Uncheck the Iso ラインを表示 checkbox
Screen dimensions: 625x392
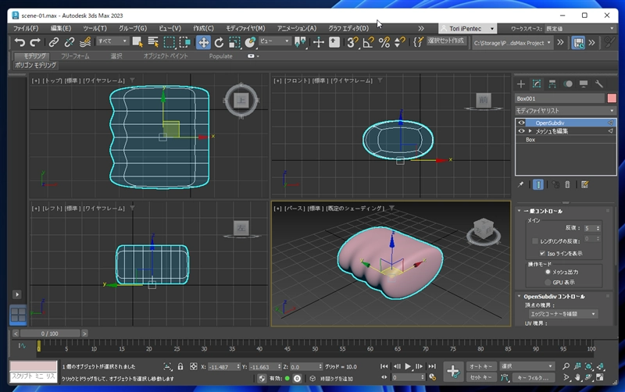542,253
